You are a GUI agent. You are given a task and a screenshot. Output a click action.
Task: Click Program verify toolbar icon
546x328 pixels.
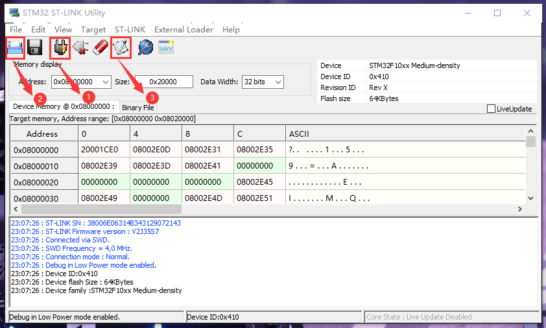[x=121, y=47]
